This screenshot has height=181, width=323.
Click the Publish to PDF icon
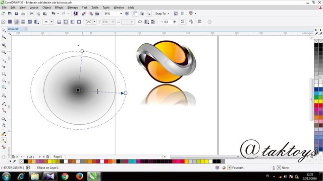point(97,14)
